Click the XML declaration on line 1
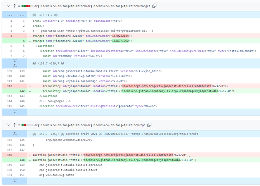This screenshot has height=186, width=260. (77, 21)
